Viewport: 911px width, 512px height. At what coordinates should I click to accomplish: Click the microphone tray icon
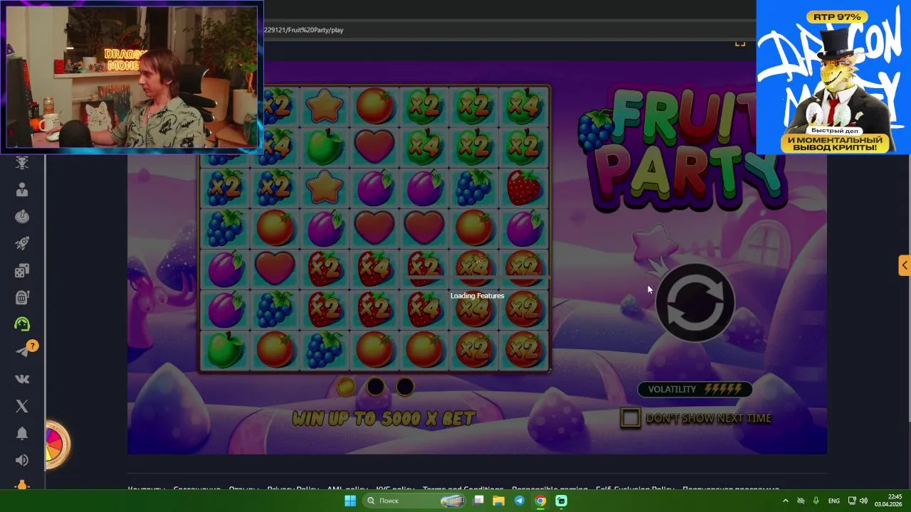[816, 501]
